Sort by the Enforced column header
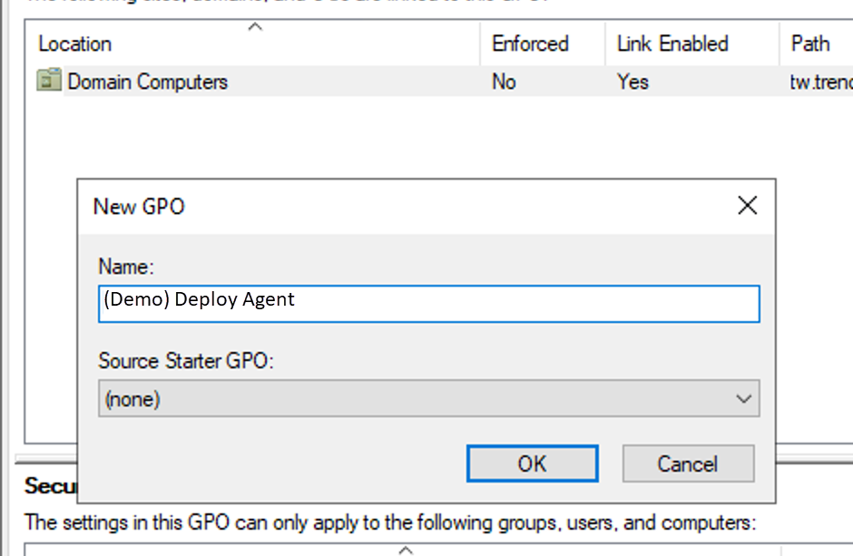The height and width of the screenshot is (556, 853). [x=529, y=44]
